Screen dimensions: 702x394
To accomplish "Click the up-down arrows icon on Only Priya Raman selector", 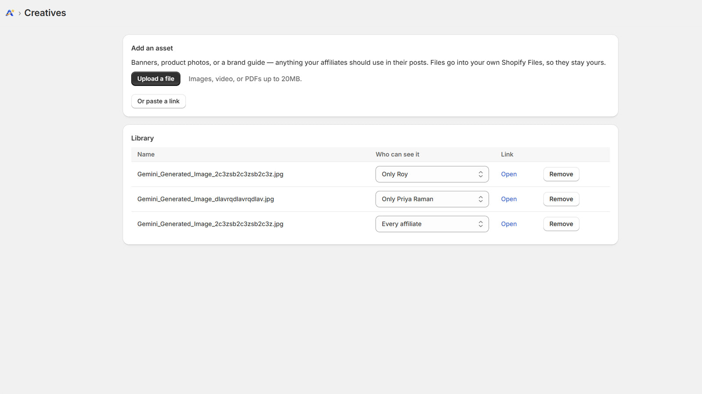I will coord(480,199).
